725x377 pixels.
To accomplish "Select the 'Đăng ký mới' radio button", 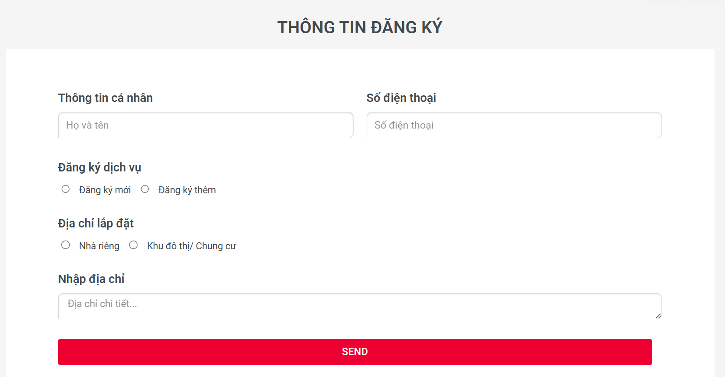I will pos(66,188).
